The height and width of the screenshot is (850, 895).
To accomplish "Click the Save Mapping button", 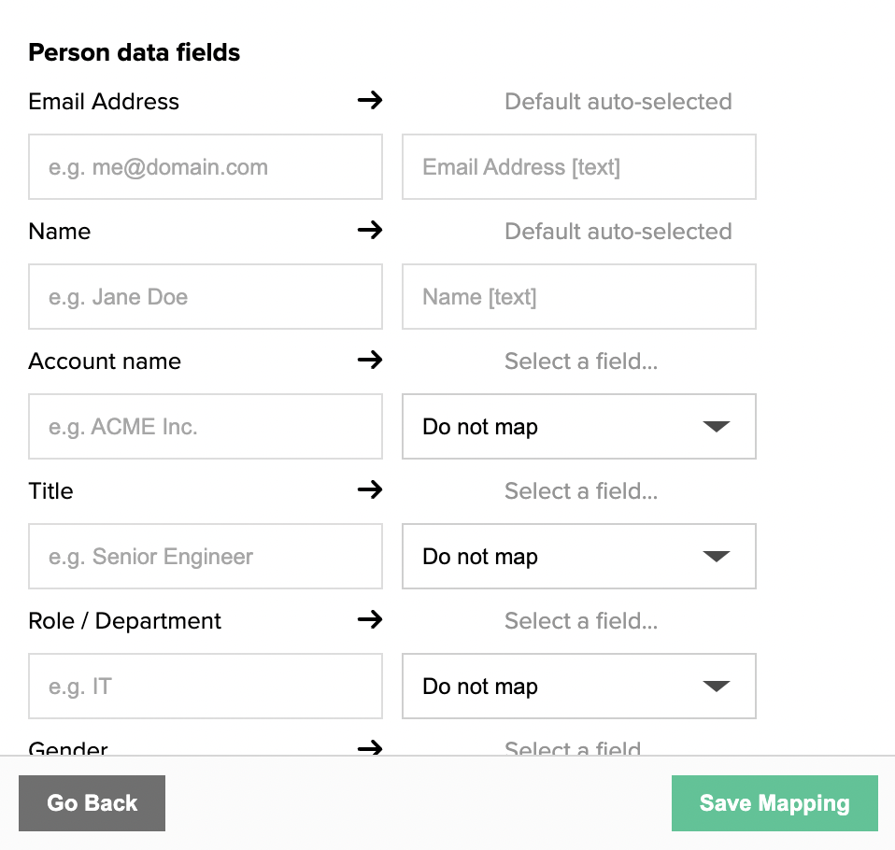I will [774, 803].
